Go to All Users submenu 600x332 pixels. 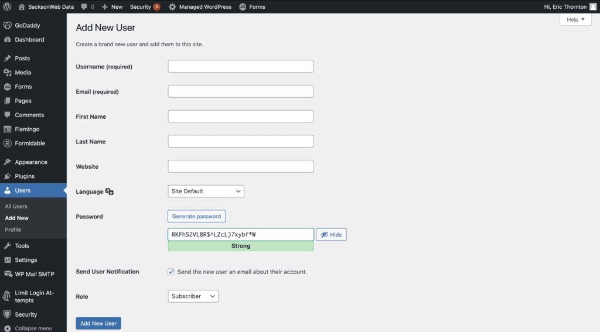16,206
